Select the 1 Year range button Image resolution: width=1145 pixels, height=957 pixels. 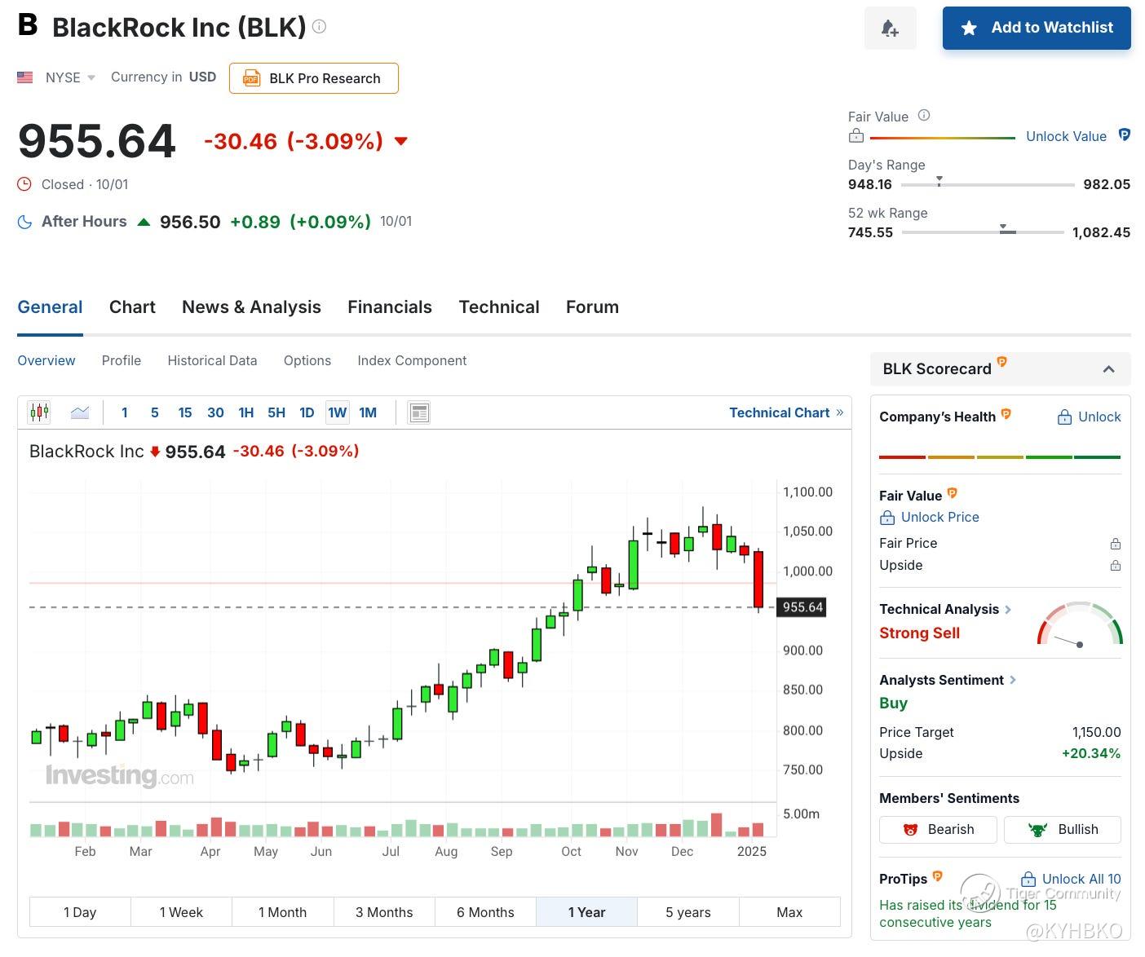[x=586, y=912]
